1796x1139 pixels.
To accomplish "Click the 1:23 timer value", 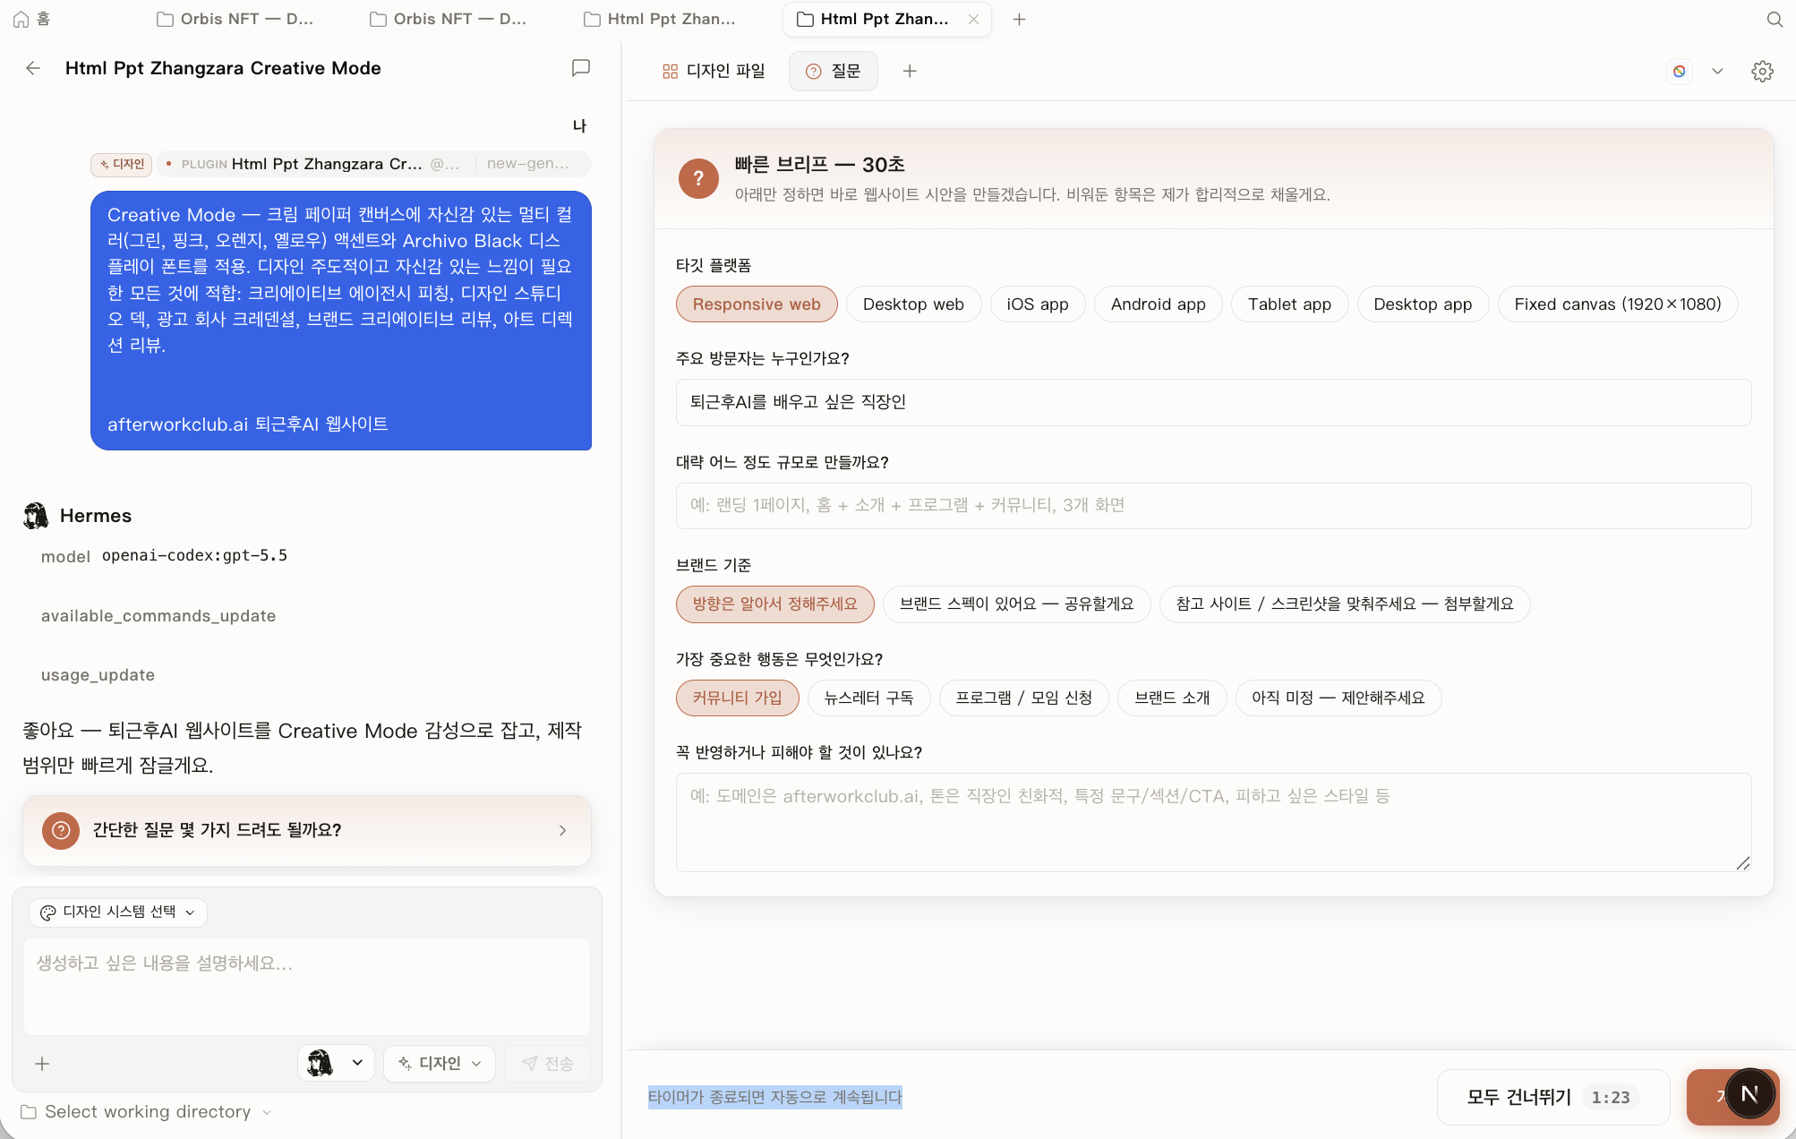I will [x=1611, y=1098].
